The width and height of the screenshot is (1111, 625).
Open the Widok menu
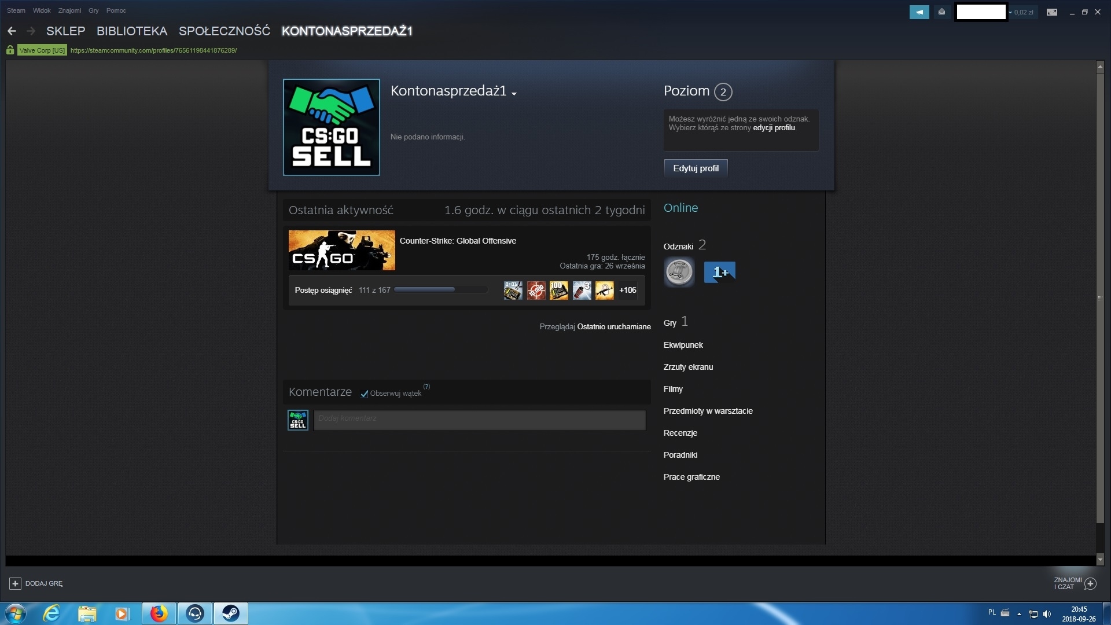[x=42, y=10]
